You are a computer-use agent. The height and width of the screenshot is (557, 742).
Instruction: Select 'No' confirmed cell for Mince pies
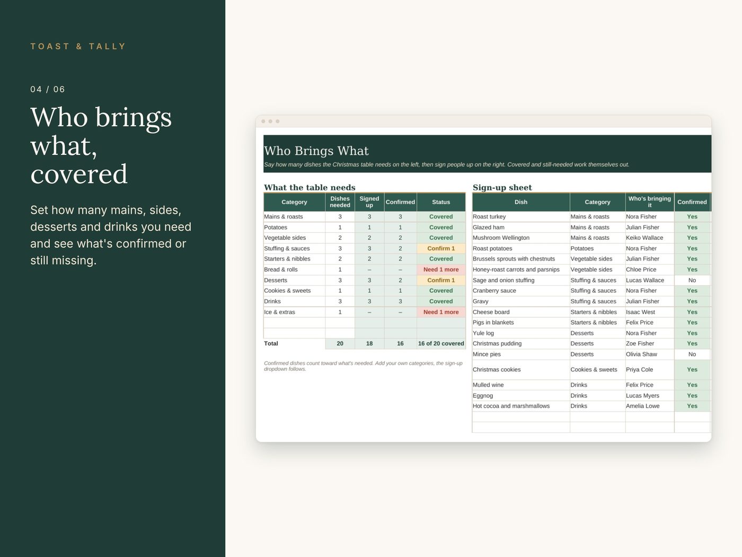(x=692, y=354)
